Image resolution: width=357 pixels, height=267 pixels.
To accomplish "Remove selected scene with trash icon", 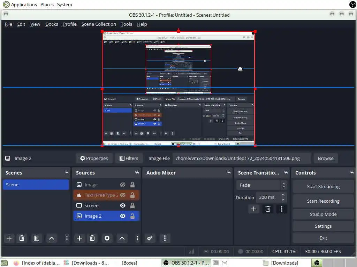I will point(22,238).
